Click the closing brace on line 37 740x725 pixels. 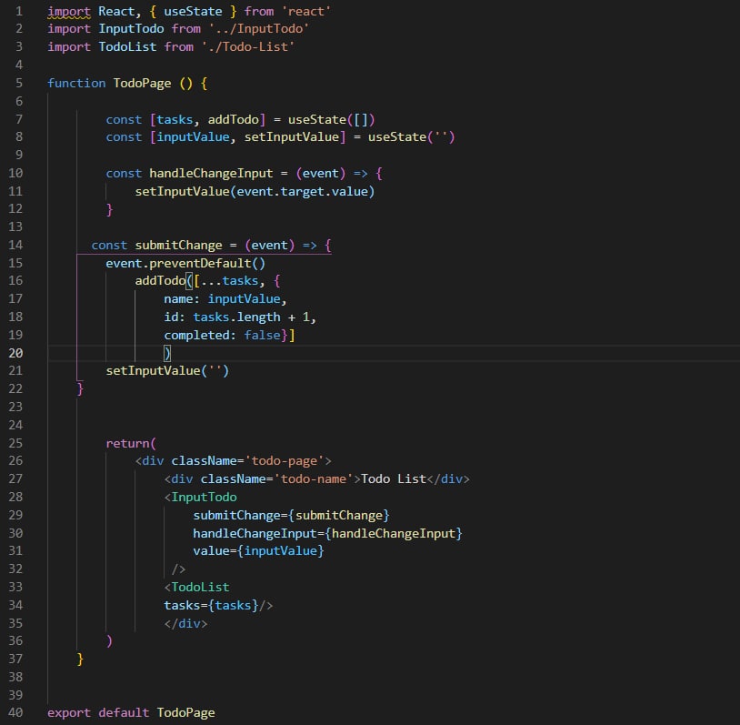click(80, 659)
